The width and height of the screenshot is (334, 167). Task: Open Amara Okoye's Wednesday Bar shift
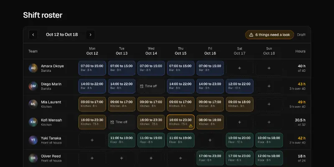click(x=151, y=68)
